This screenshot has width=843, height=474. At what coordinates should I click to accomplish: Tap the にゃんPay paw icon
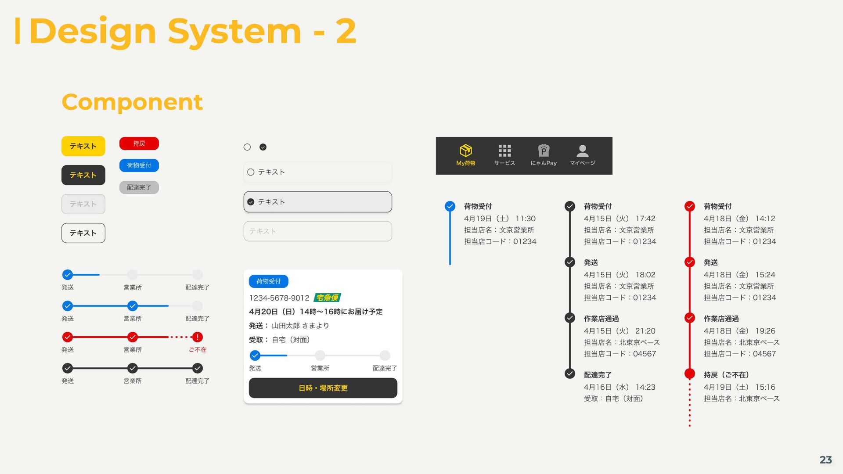coord(544,151)
